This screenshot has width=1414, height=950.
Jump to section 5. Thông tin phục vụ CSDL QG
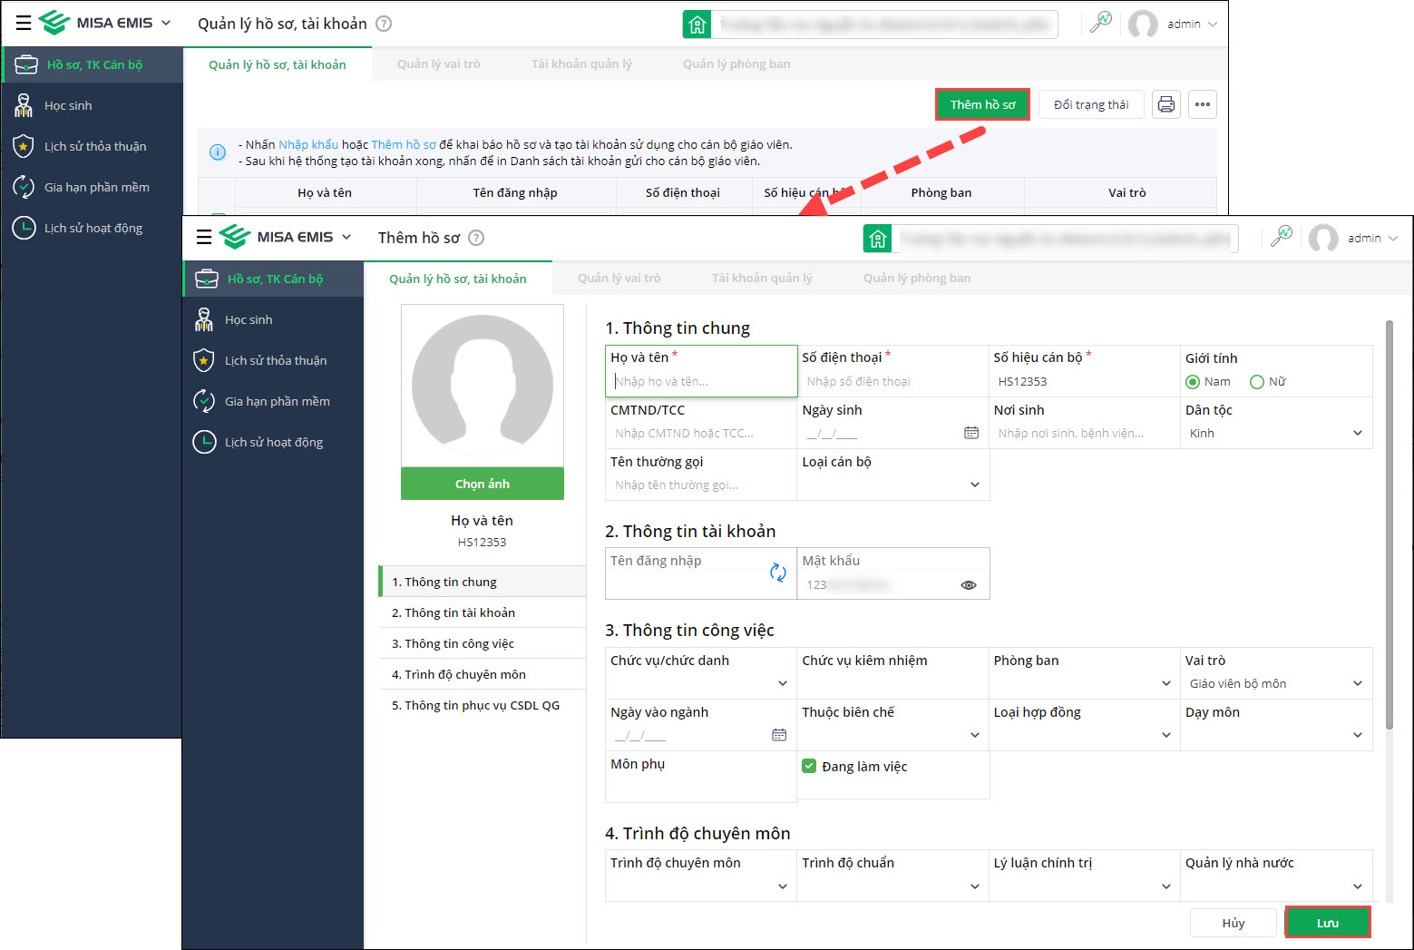click(483, 705)
